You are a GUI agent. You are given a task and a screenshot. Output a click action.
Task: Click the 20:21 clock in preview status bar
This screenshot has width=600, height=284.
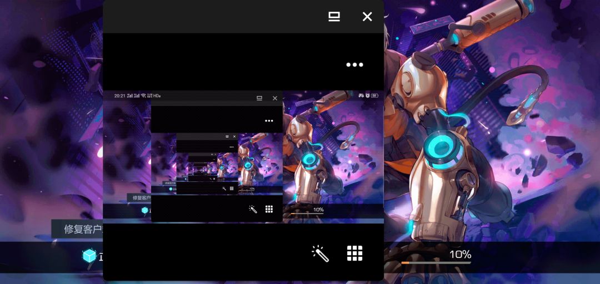click(x=120, y=95)
